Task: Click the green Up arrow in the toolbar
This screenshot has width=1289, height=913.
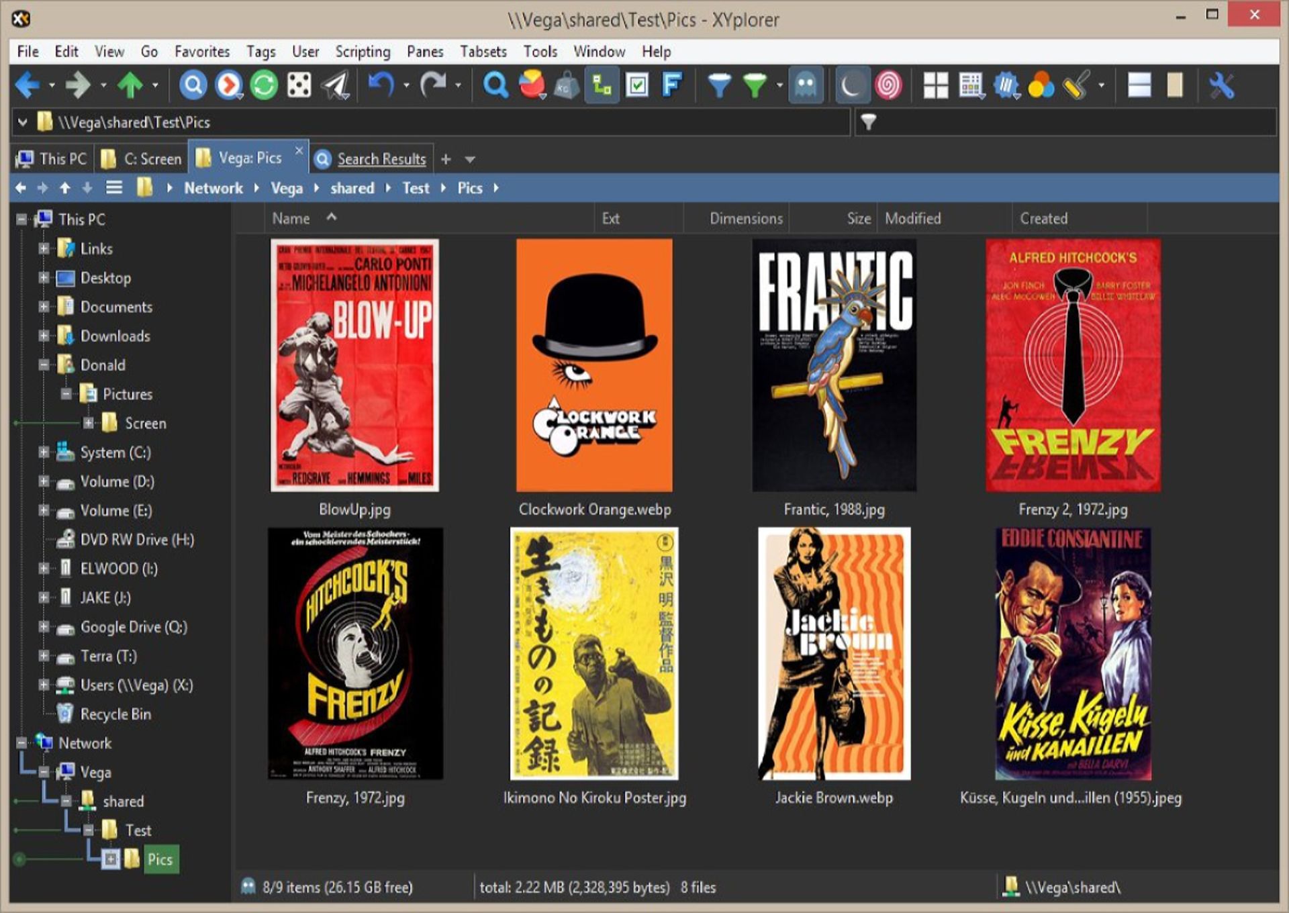Action: (x=130, y=85)
